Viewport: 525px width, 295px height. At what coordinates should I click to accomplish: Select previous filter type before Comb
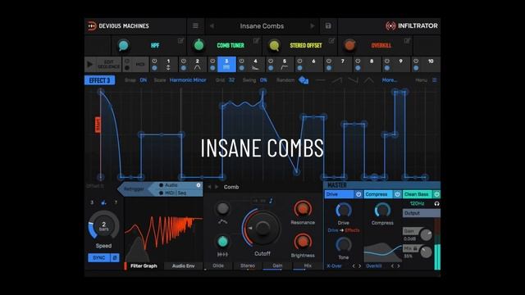click(210, 187)
